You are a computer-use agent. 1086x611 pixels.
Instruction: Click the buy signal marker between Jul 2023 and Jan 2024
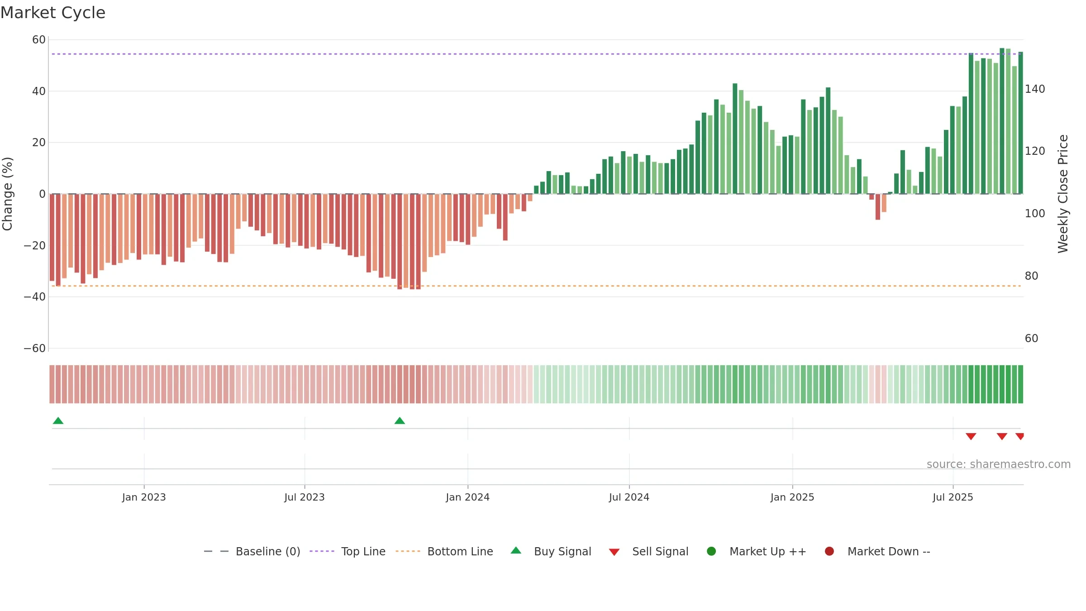point(400,420)
